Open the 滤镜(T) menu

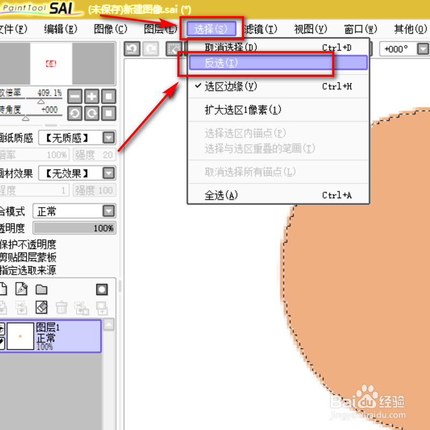point(261,29)
